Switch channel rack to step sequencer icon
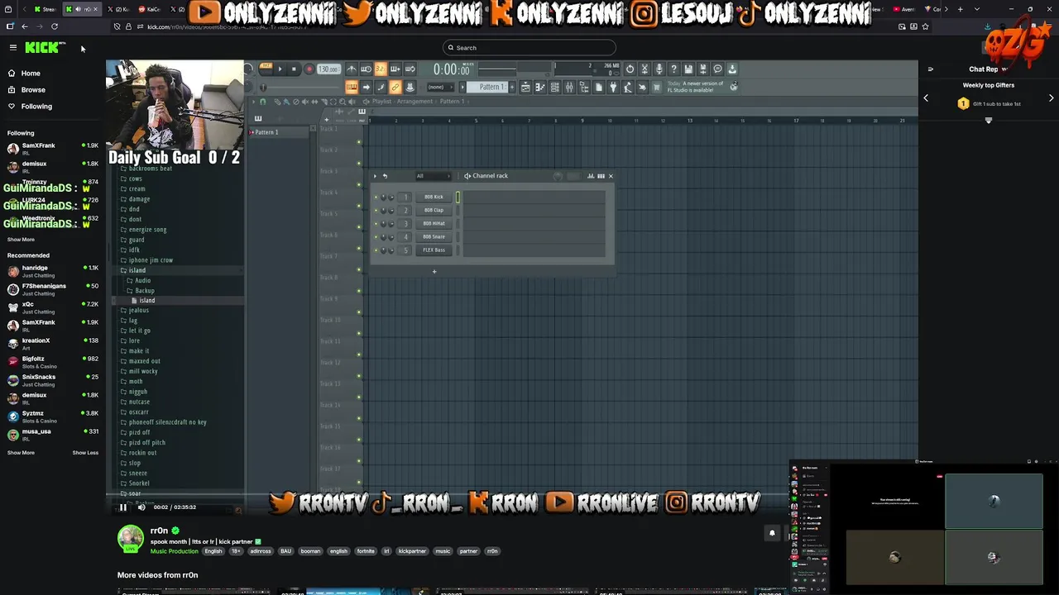This screenshot has width=1059, height=595. [601, 176]
